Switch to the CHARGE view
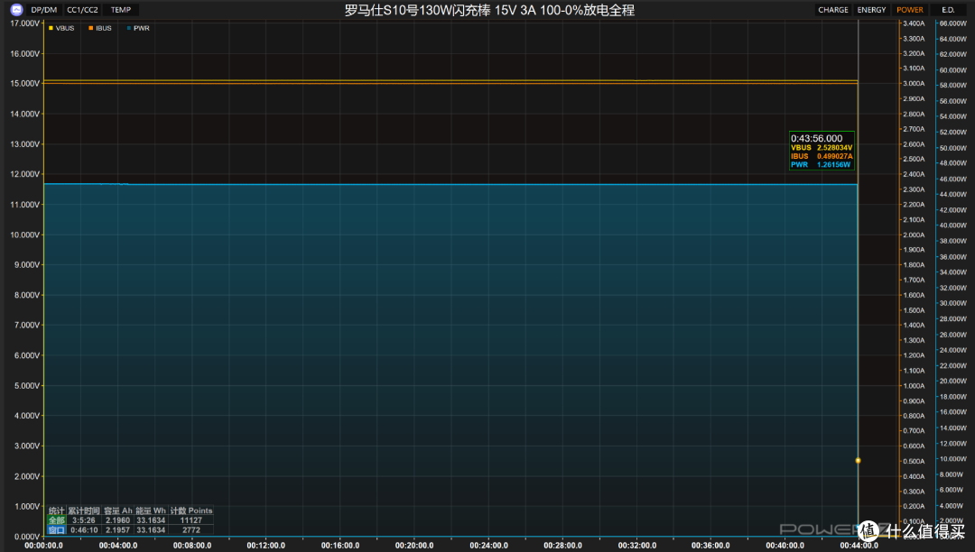The width and height of the screenshot is (975, 552). coord(833,10)
